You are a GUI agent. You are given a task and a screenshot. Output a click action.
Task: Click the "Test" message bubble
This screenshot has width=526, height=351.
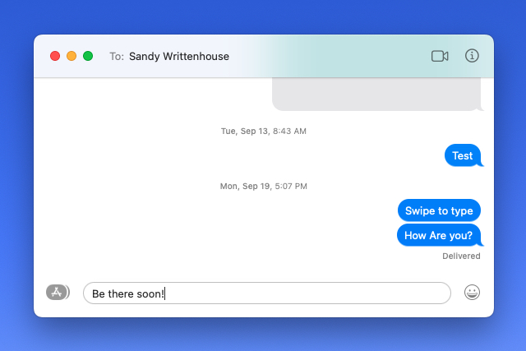coord(462,155)
